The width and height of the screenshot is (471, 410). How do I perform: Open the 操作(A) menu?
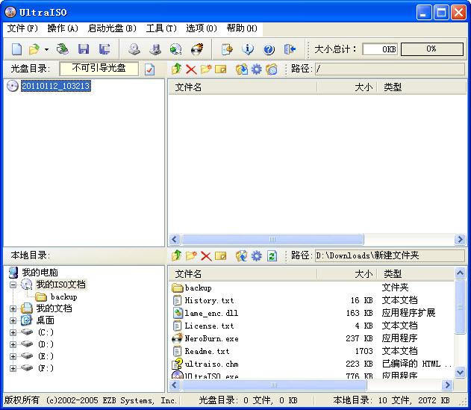[63, 28]
